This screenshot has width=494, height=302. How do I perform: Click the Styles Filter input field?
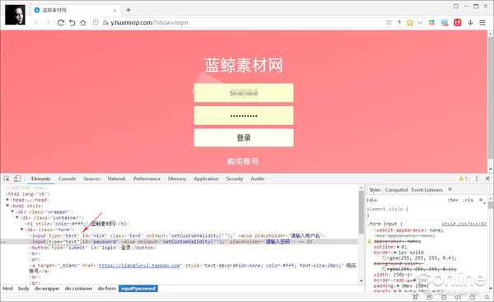click(405, 200)
